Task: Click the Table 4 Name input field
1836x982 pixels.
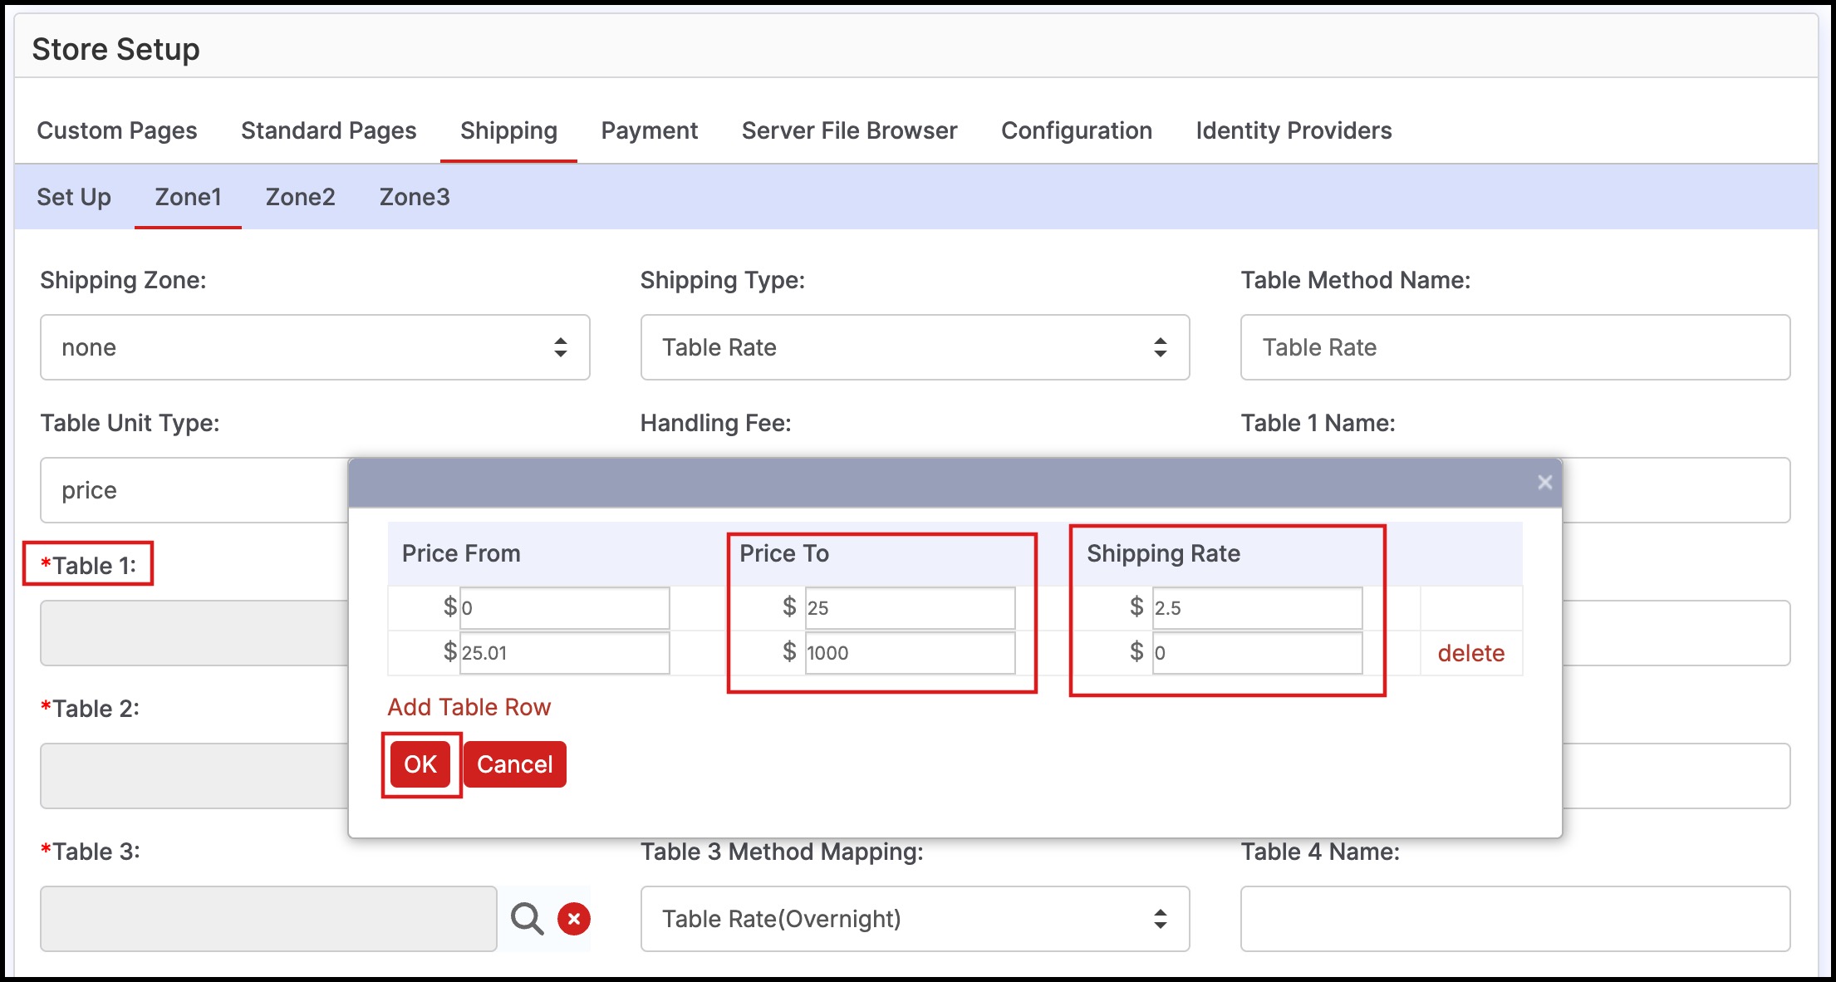Action: tap(1514, 919)
